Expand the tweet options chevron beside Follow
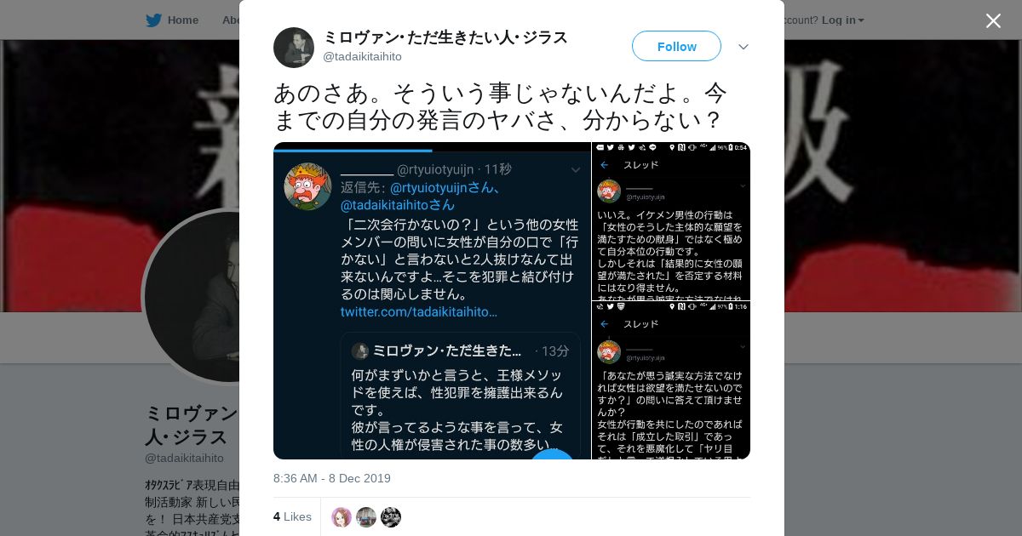 pos(744,47)
